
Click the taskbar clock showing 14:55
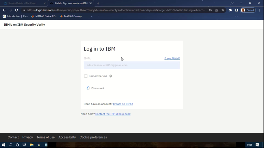250,145
